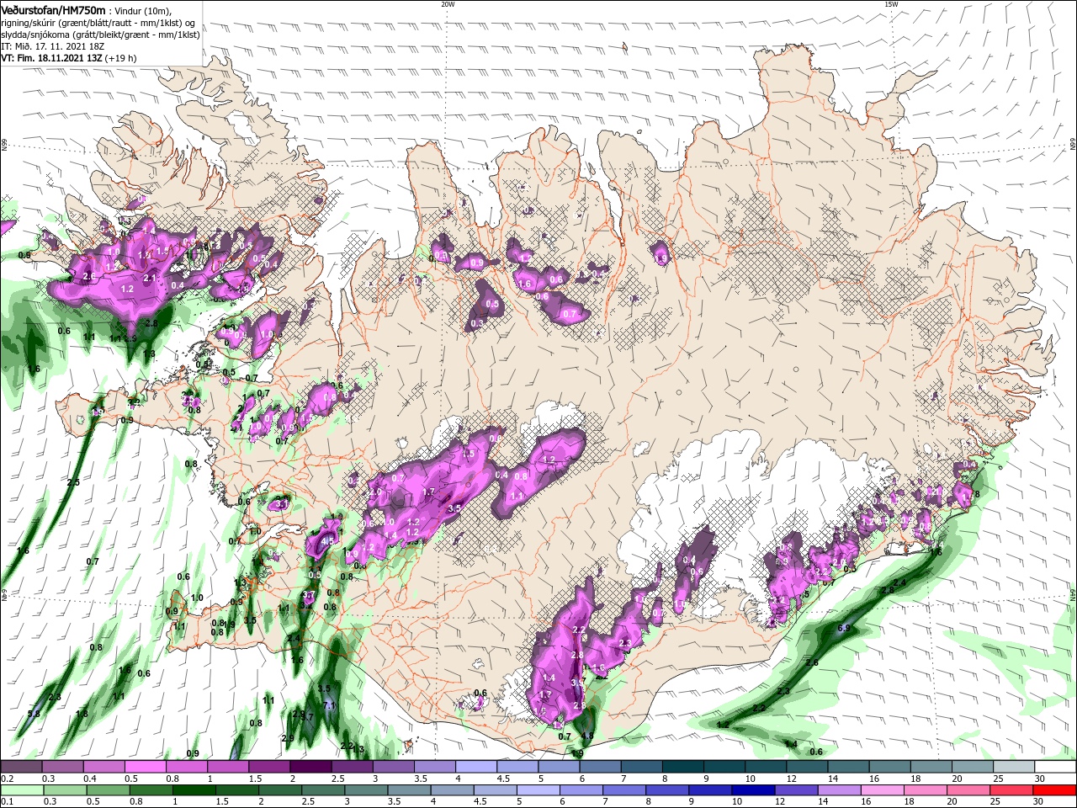Select the darkest green swatch above 1 in the lower legend row
Screen dimensions: 1077x808
[x=194, y=790]
